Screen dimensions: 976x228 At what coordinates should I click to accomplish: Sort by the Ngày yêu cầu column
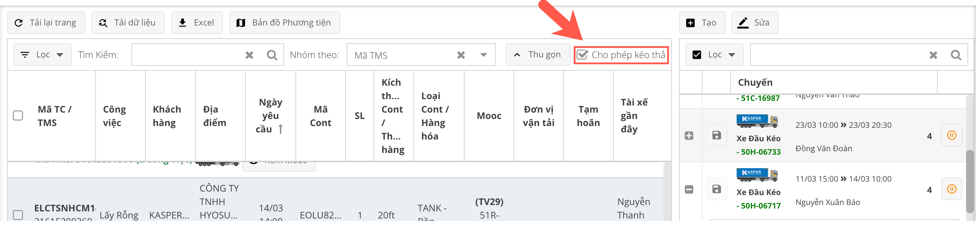pyautogui.click(x=270, y=115)
